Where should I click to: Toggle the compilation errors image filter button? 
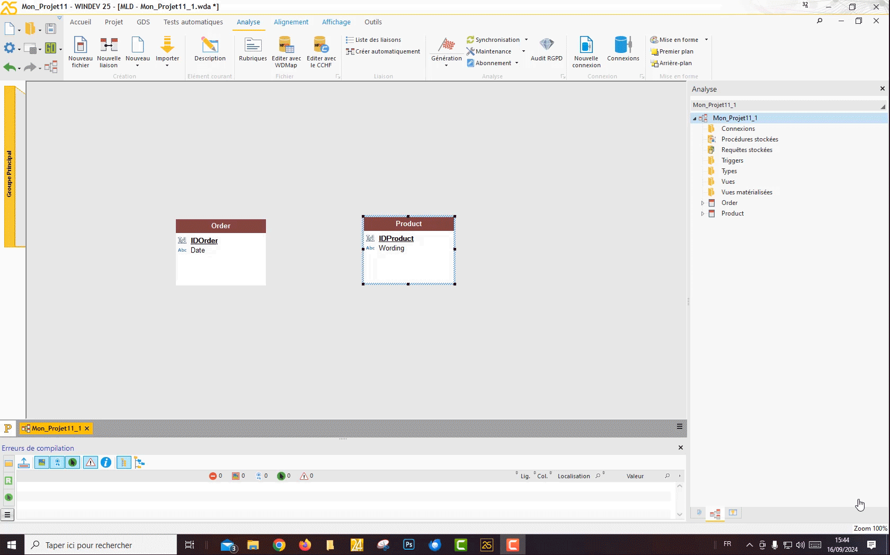pos(42,462)
